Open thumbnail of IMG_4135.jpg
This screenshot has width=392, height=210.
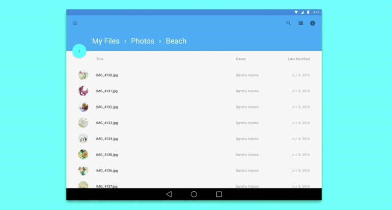point(83,154)
